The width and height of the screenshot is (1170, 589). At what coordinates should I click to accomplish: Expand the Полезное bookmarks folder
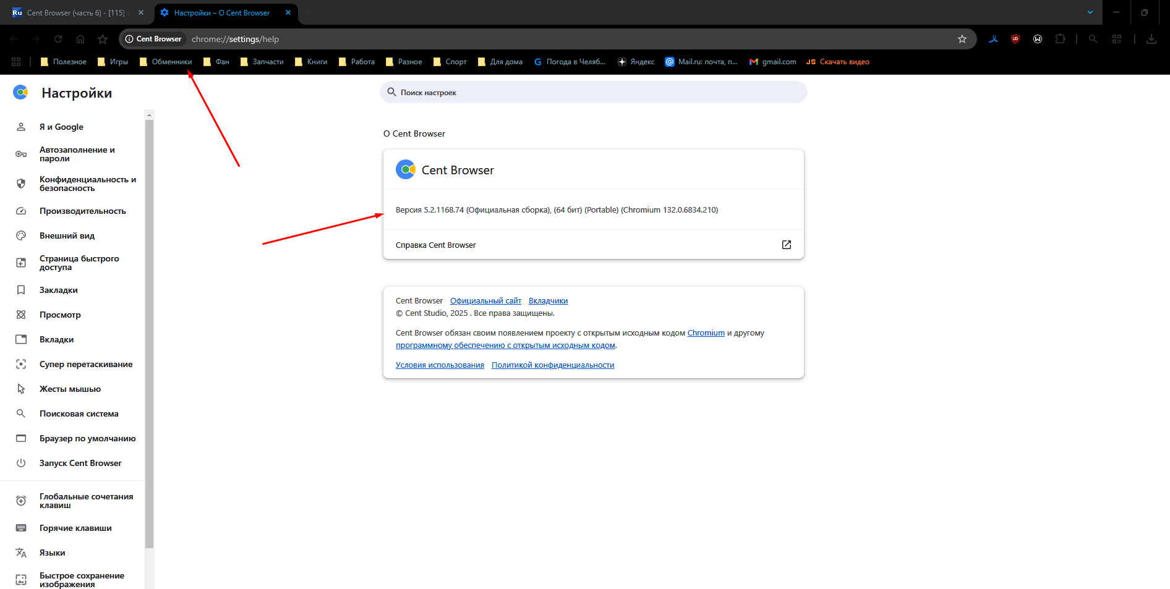[x=63, y=62]
